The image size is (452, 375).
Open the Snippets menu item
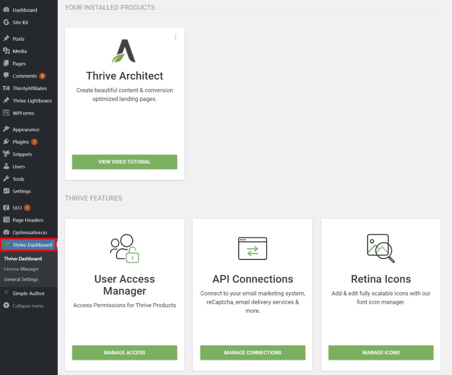coord(22,154)
